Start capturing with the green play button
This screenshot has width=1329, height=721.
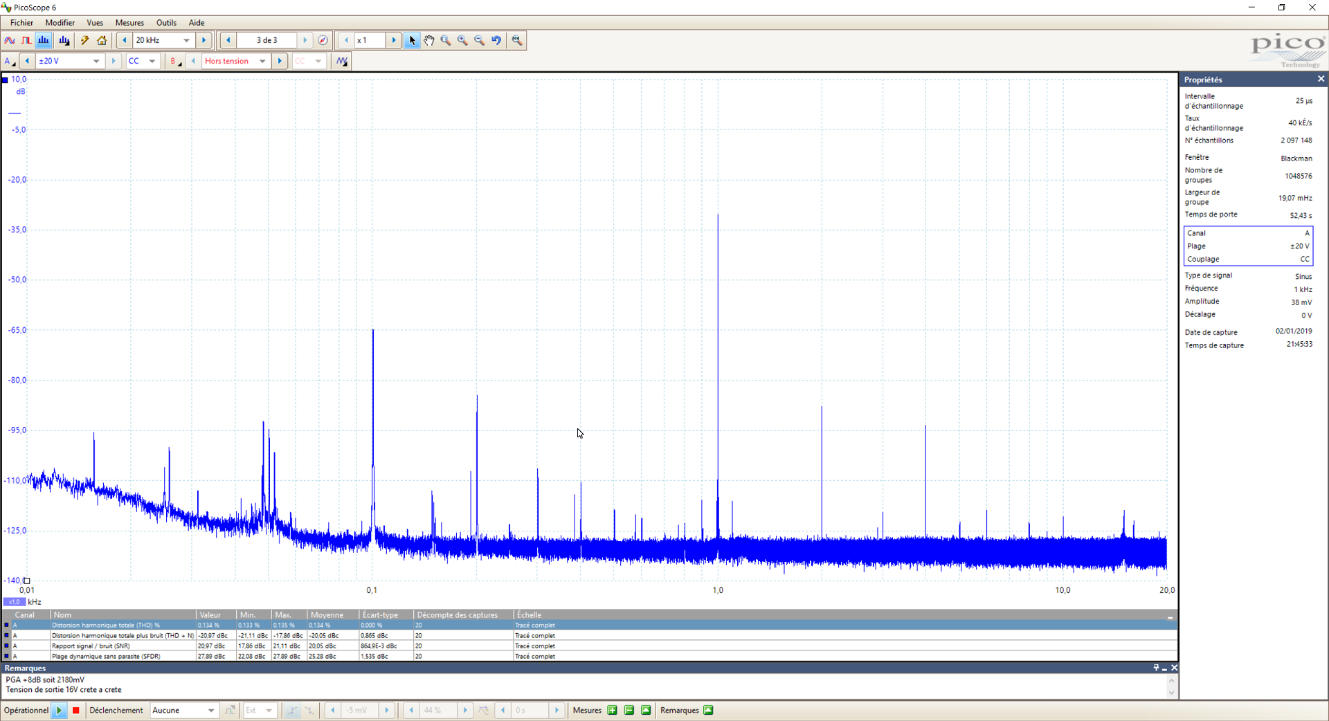60,710
